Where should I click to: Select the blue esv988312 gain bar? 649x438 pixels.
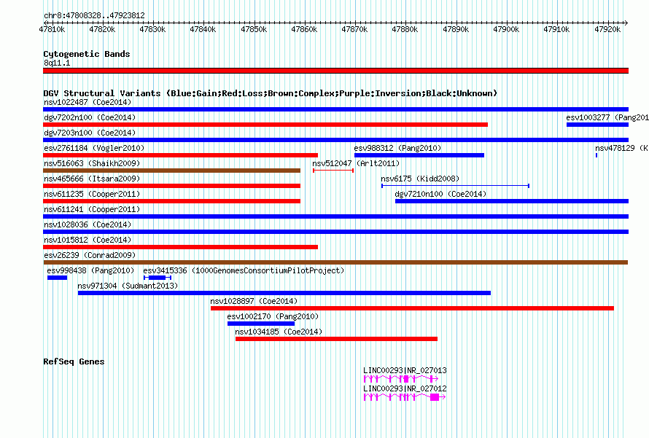pos(419,155)
